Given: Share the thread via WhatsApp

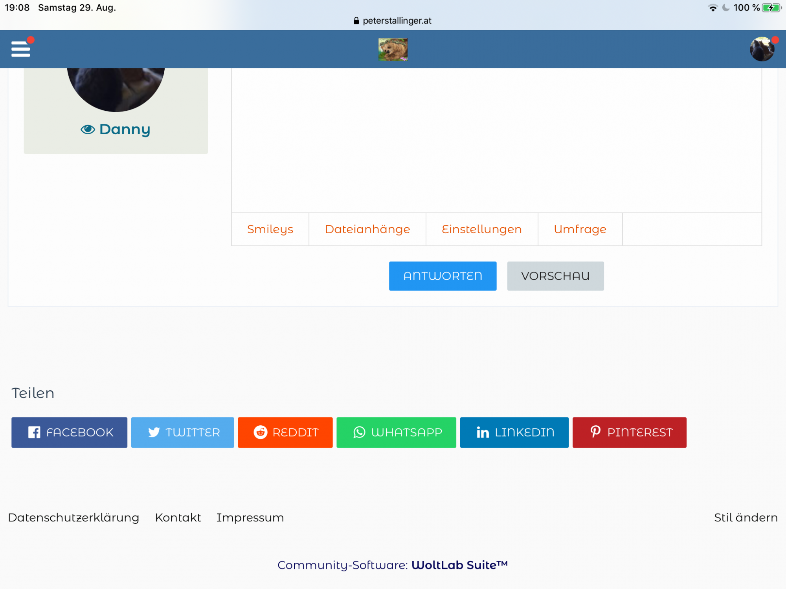Looking at the screenshot, I should [x=396, y=432].
